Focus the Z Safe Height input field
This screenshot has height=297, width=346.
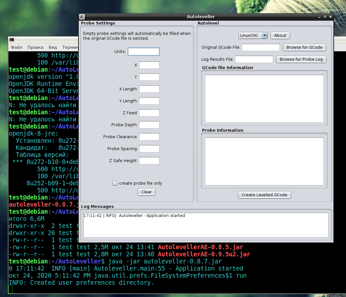click(x=149, y=160)
